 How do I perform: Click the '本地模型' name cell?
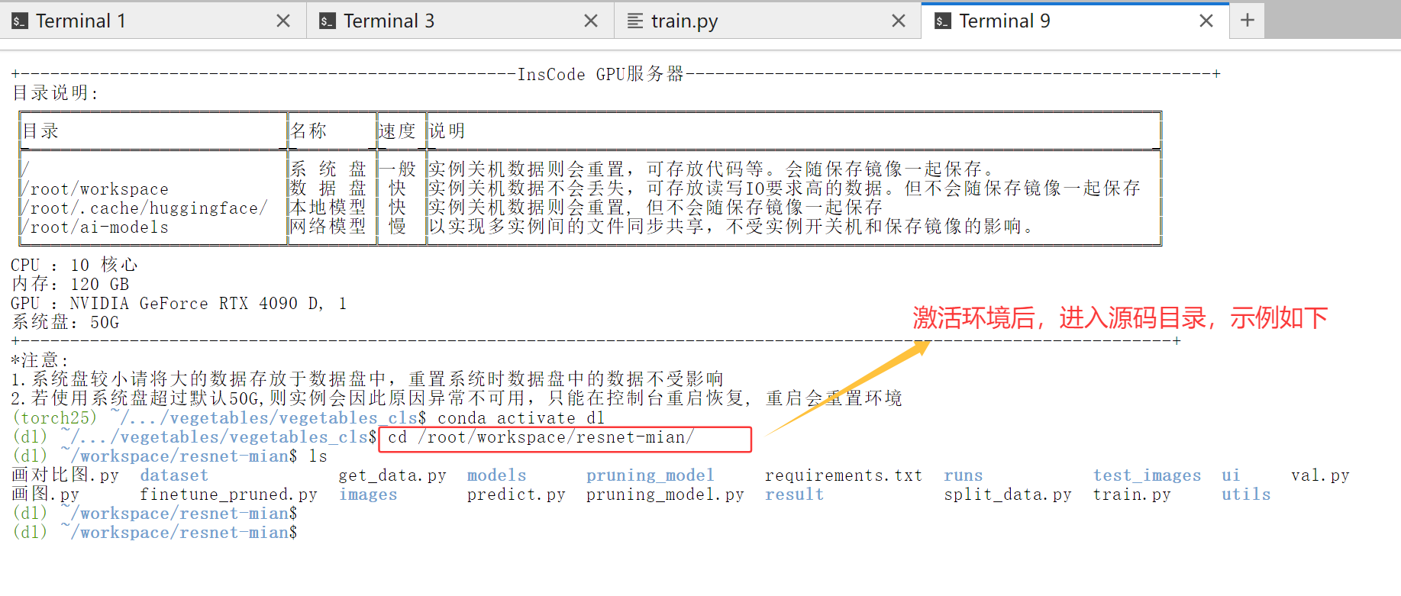tap(328, 208)
